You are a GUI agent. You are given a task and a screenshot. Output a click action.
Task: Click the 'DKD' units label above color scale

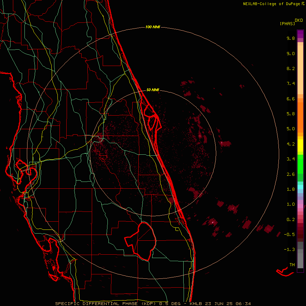(x=299, y=20)
